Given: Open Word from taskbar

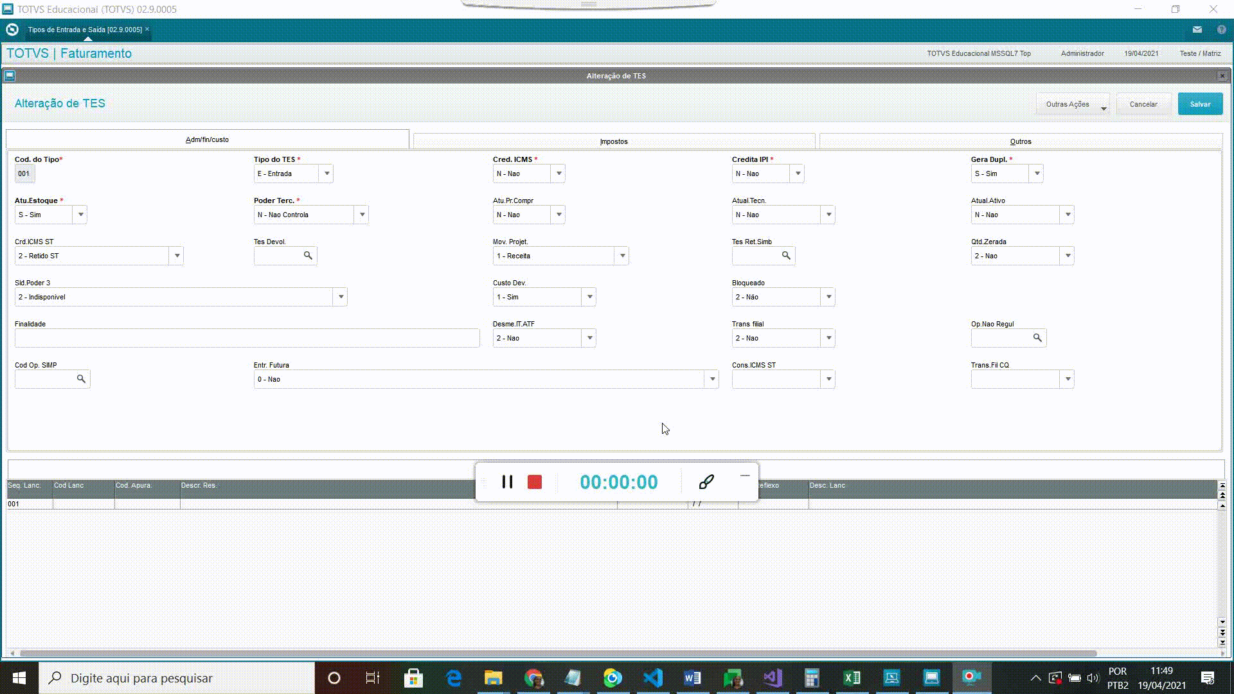Looking at the screenshot, I should pos(692,678).
